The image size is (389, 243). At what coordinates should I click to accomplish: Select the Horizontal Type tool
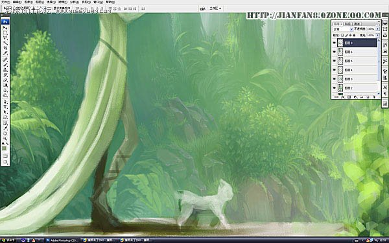coord(5,107)
